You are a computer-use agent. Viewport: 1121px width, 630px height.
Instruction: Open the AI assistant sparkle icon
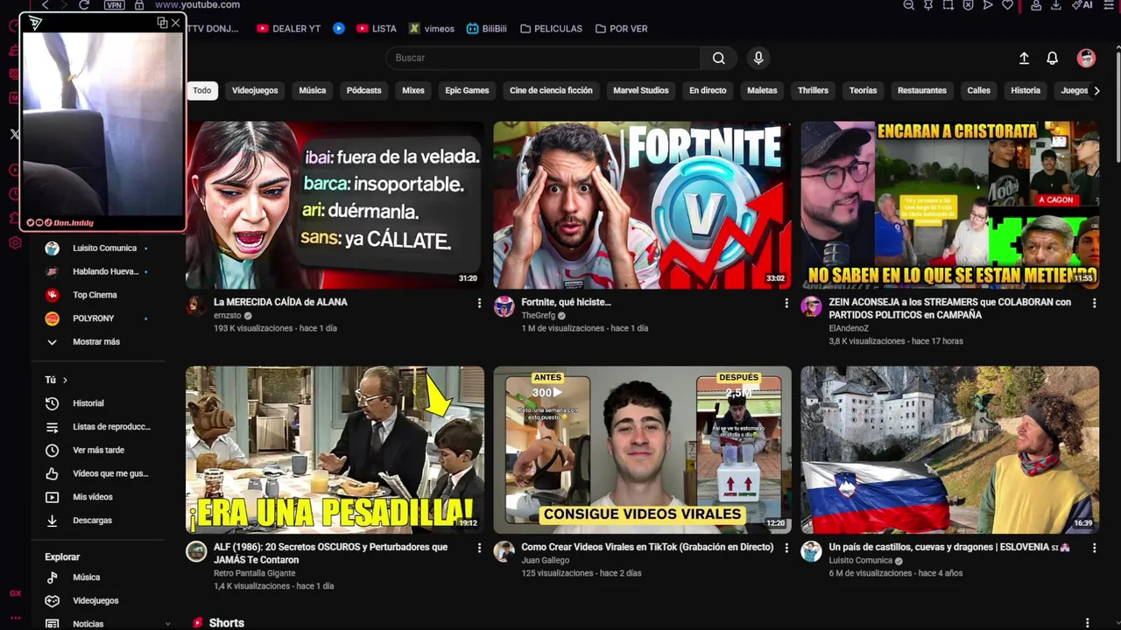1082,5
